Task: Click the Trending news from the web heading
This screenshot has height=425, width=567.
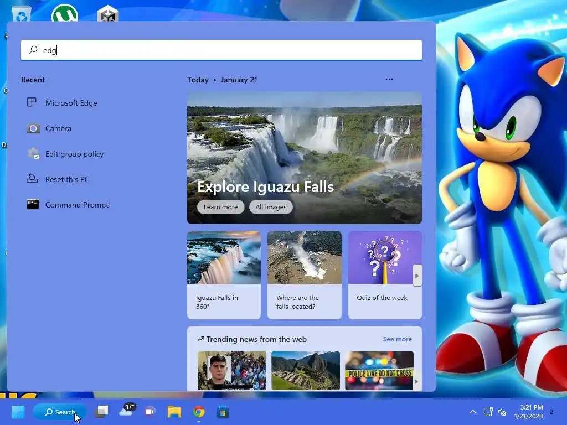Action: coord(256,339)
